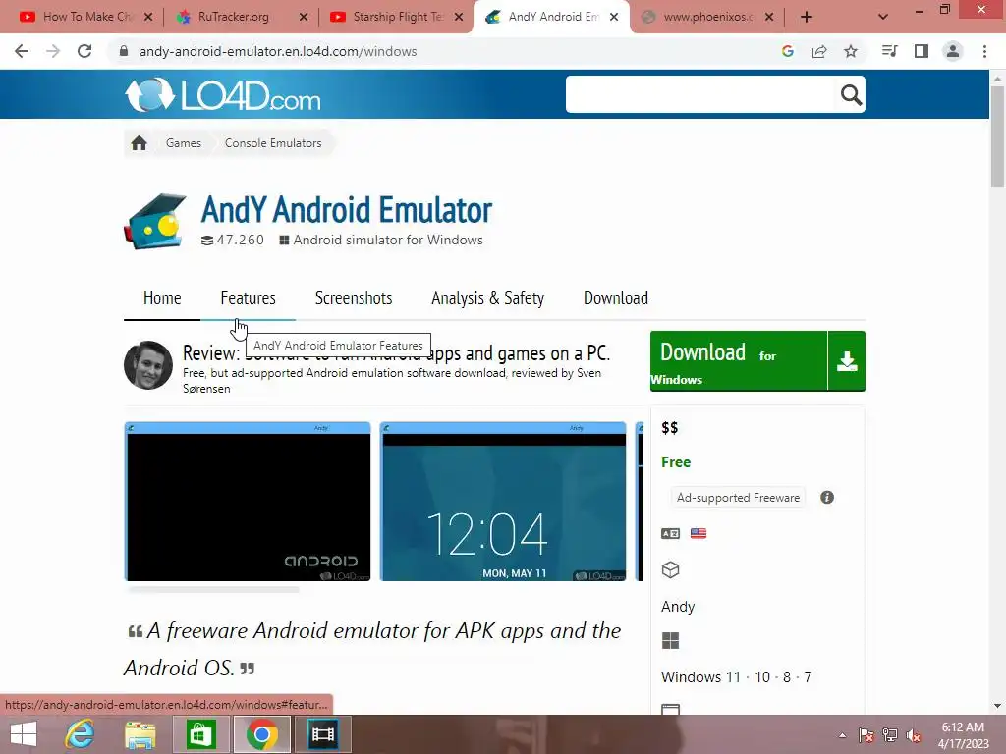Launch Internet Explorer from taskbar
Viewport: 1006px width, 754px height.
81,734
